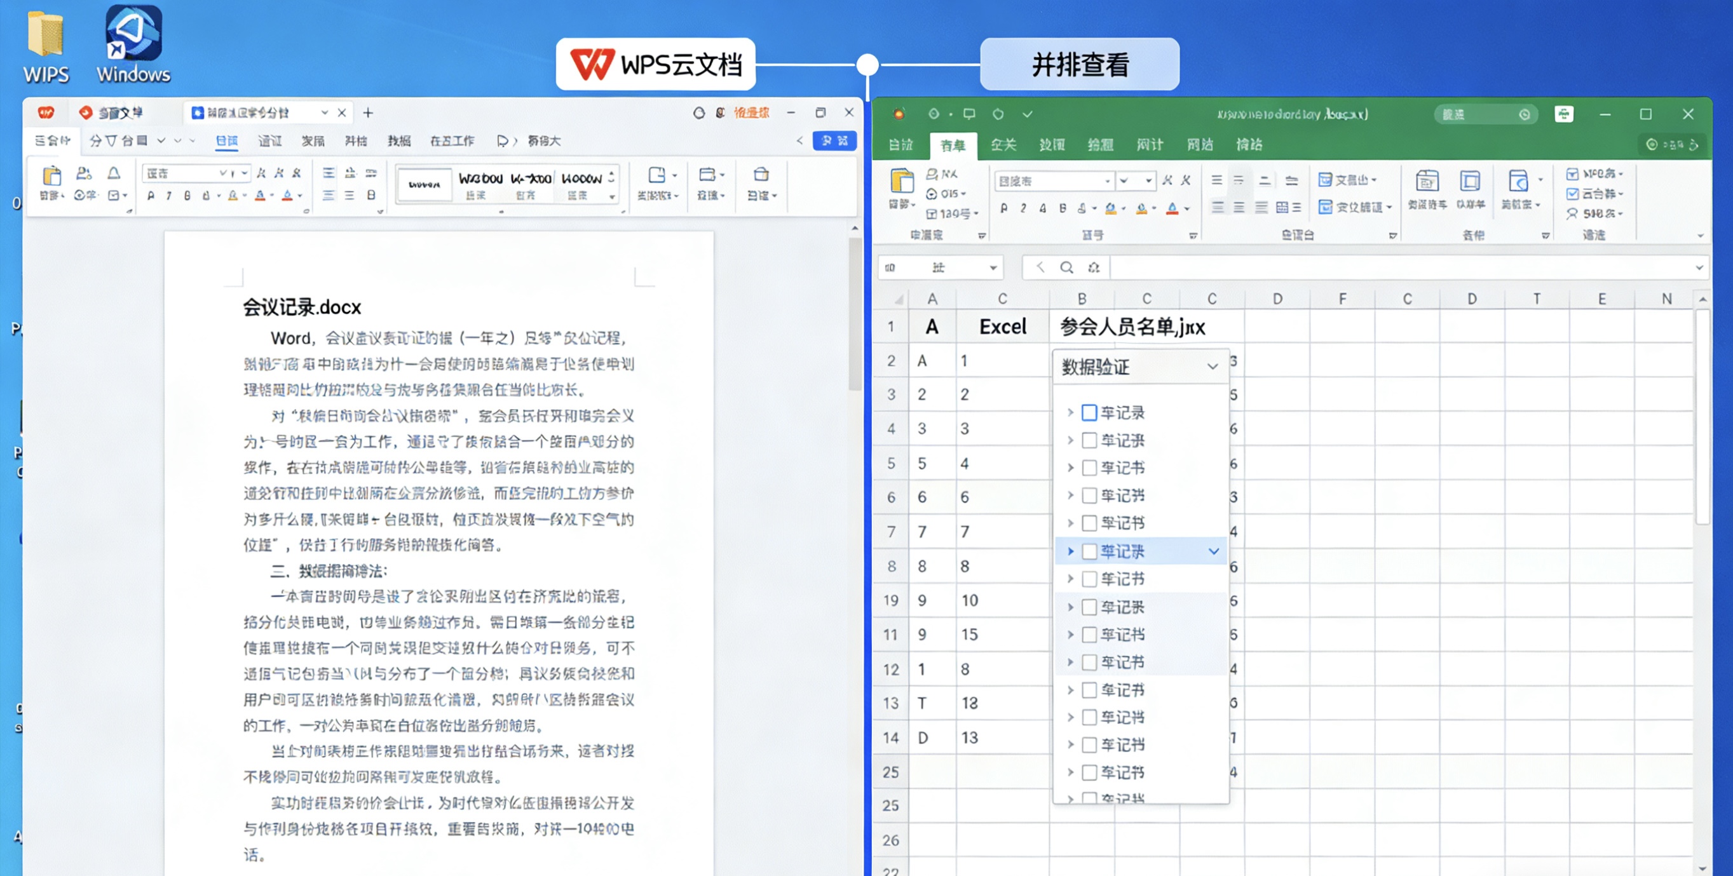Collapse the 数据验证 dropdown using its chevron
The width and height of the screenshot is (1733, 876).
(x=1213, y=367)
